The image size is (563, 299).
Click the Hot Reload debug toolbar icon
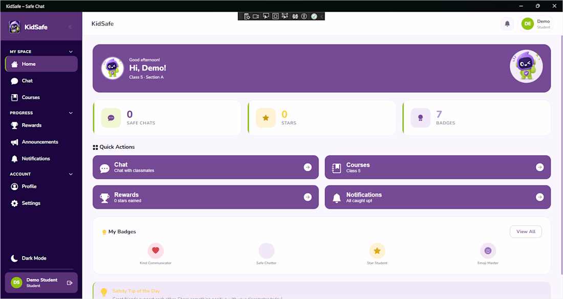tap(295, 16)
